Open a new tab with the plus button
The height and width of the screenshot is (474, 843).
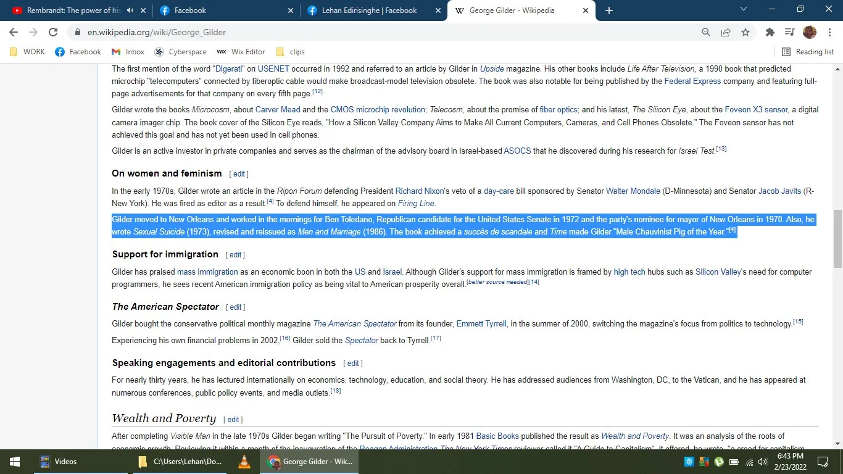click(x=609, y=10)
